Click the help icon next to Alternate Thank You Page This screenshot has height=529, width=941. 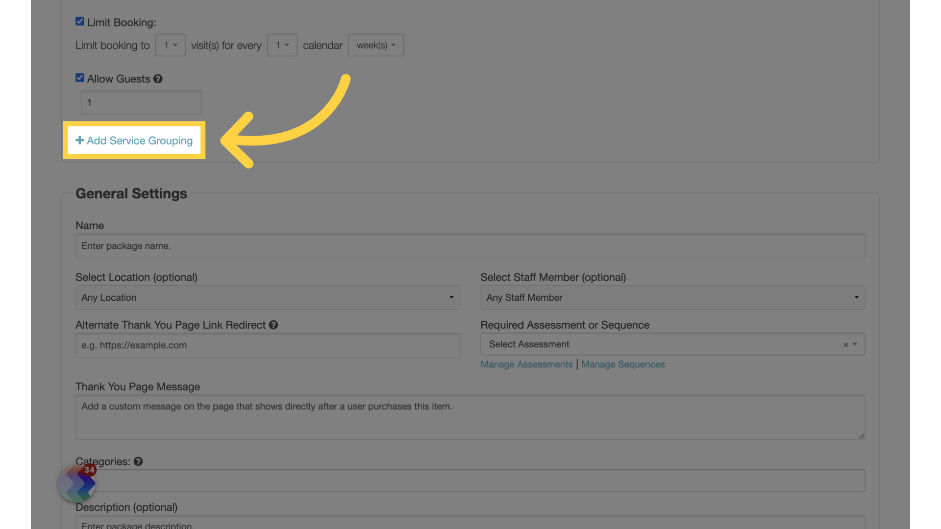click(x=273, y=325)
